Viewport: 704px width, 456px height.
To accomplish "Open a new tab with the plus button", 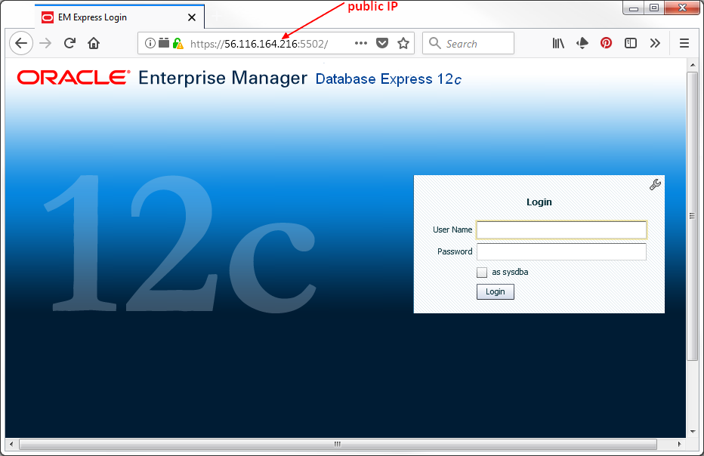I will [218, 16].
